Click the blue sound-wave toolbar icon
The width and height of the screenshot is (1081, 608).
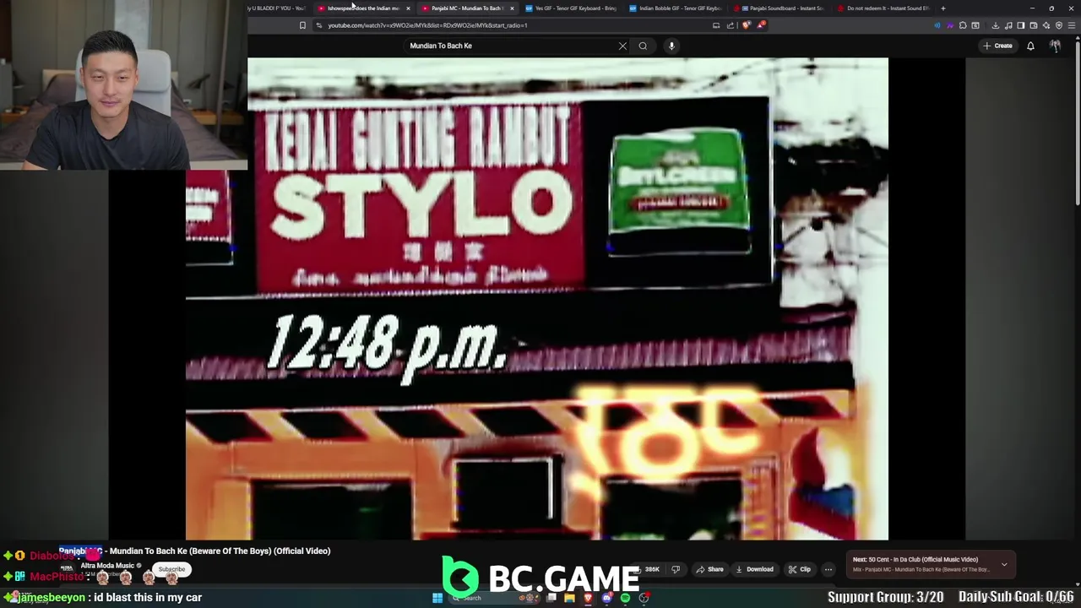point(937,25)
